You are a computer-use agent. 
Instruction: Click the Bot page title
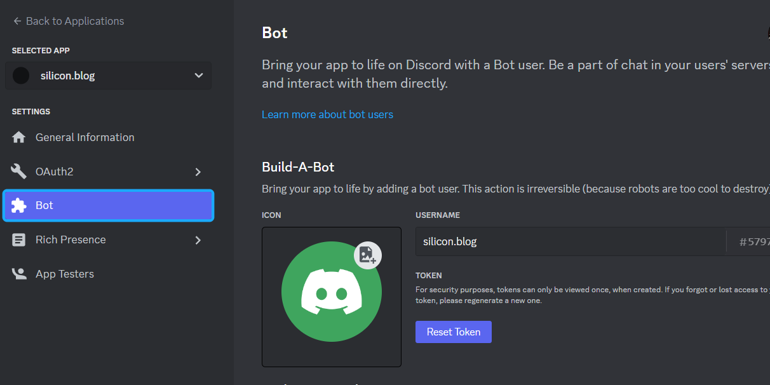tap(275, 33)
